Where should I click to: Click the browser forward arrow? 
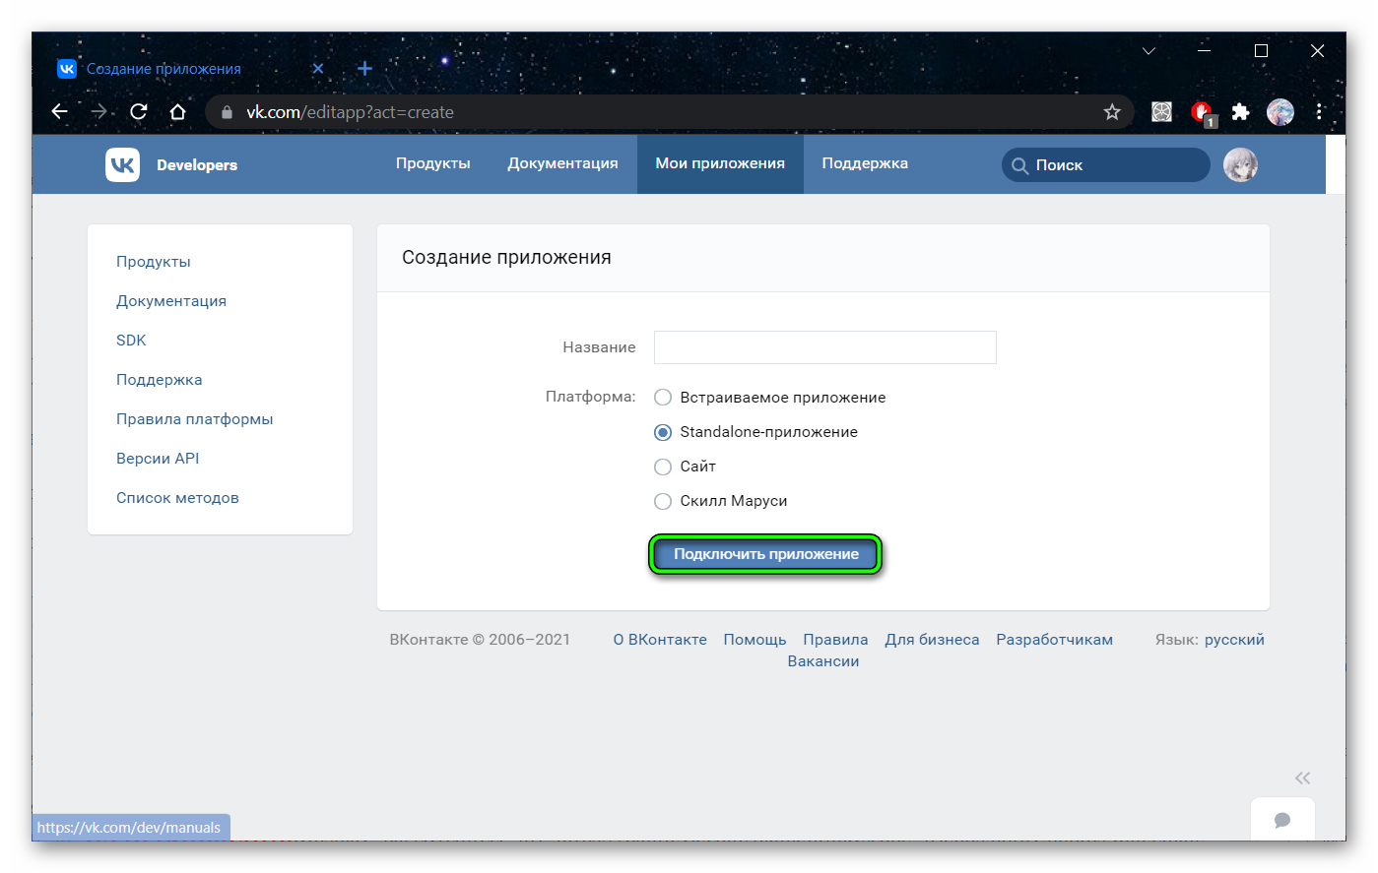click(98, 112)
